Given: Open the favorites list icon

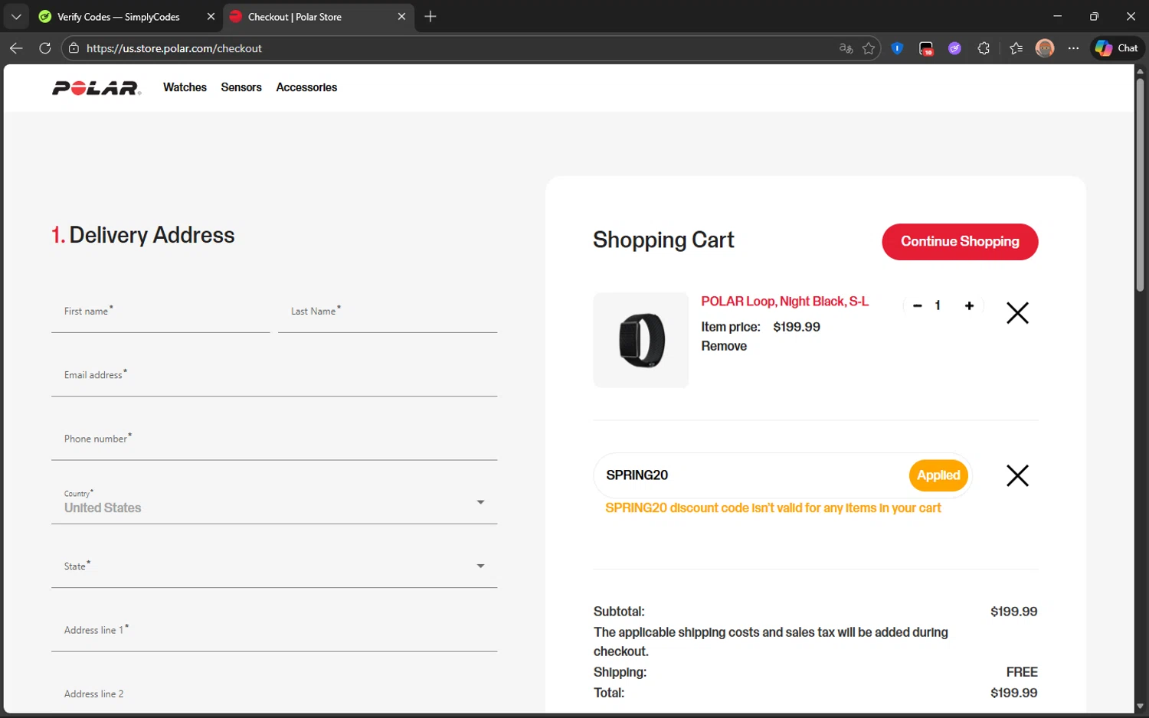Looking at the screenshot, I should click(1016, 48).
